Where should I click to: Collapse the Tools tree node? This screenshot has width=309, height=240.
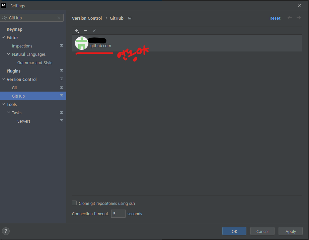[3, 104]
